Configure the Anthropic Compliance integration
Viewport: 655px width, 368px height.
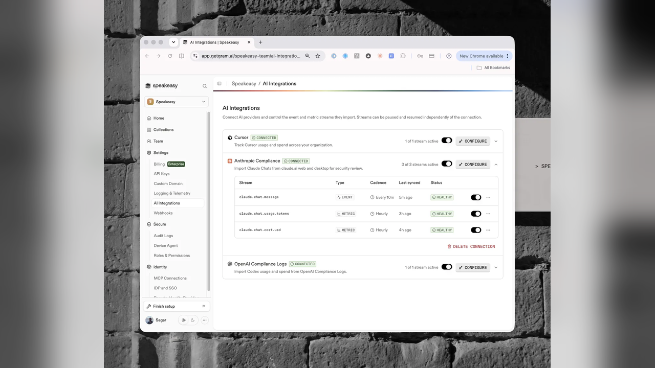click(473, 165)
